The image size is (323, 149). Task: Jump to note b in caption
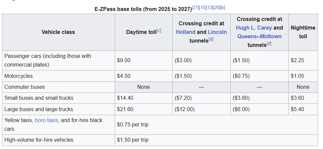click(x=223, y=8)
